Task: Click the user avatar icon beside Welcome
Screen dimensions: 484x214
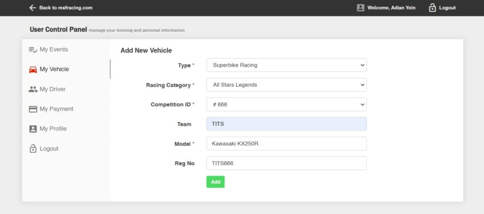Action: click(361, 8)
